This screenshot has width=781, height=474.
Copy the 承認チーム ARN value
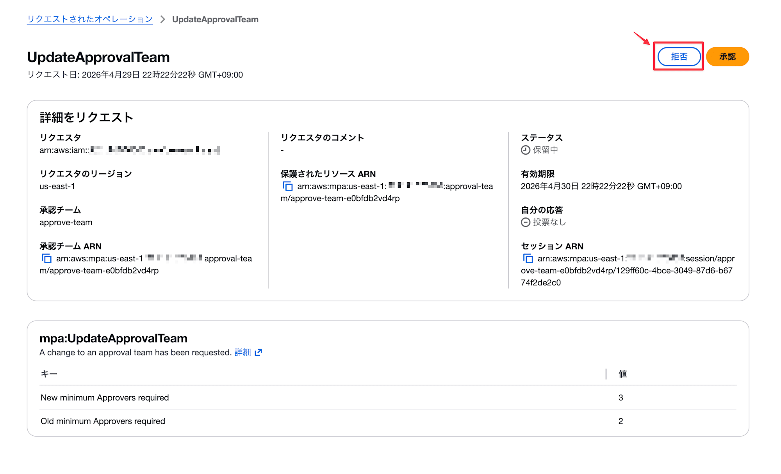coord(47,258)
